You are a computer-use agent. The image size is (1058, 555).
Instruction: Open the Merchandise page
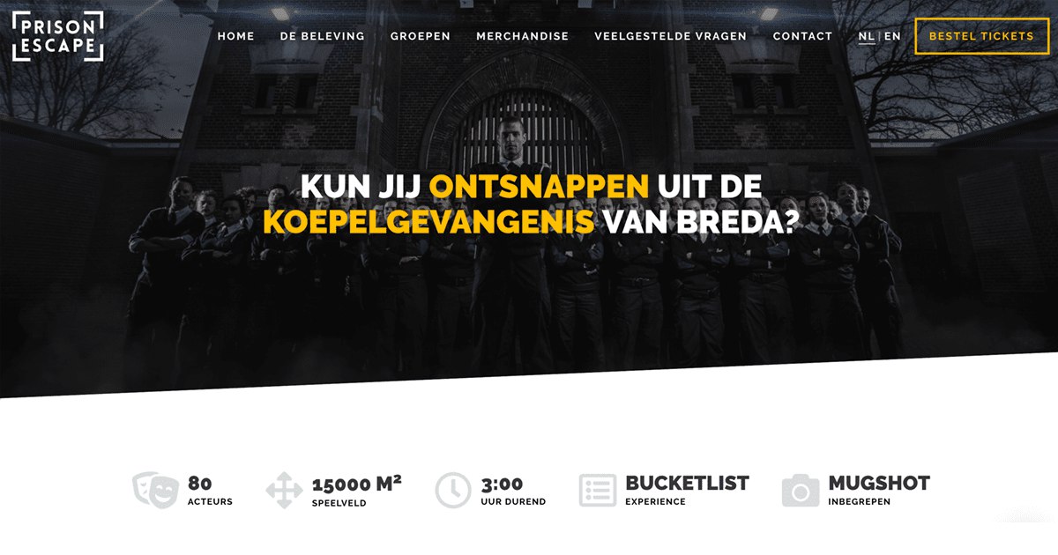pyautogui.click(x=522, y=36)
